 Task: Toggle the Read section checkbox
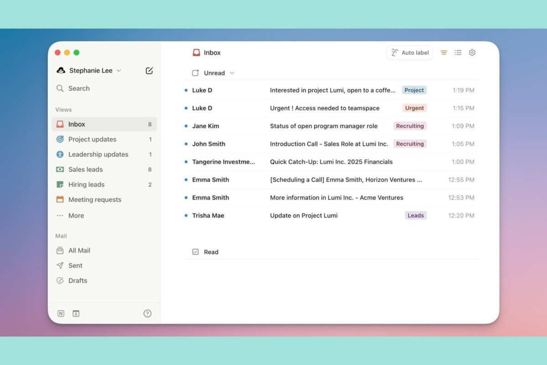pyautogui.click(x=196, y=252)
